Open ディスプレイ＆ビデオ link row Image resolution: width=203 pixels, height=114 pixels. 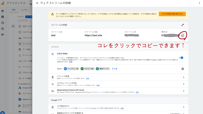pos(25,106)
